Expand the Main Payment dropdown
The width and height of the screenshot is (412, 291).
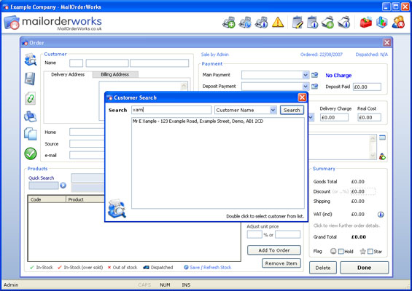[306, 75]
